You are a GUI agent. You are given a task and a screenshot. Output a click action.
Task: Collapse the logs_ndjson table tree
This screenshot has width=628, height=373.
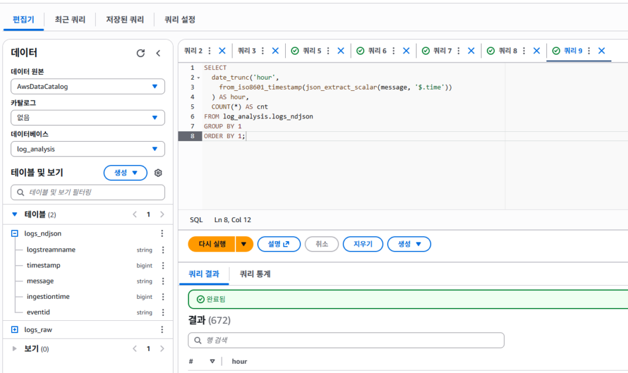15,234
